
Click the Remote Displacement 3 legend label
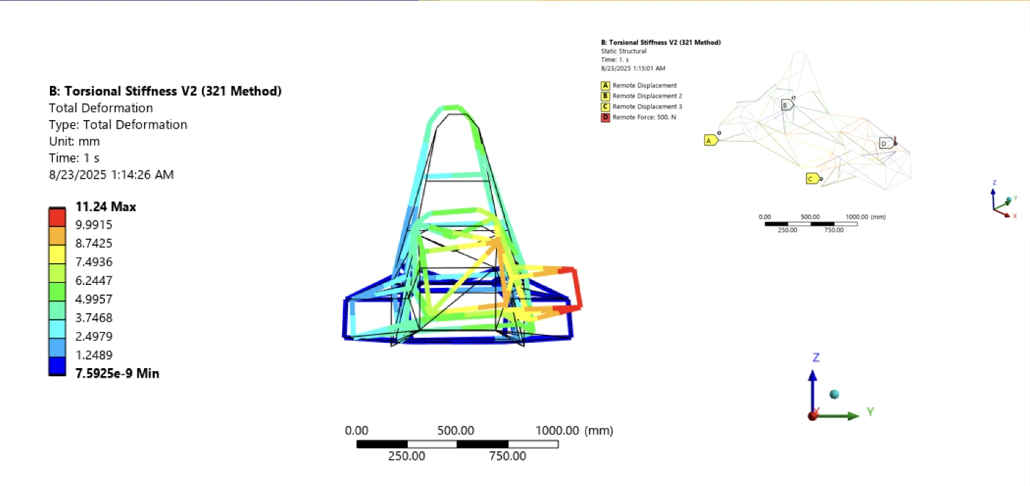(x=647, y=106)
